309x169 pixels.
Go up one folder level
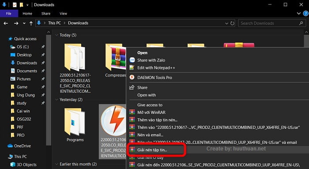tap(31, 23)
